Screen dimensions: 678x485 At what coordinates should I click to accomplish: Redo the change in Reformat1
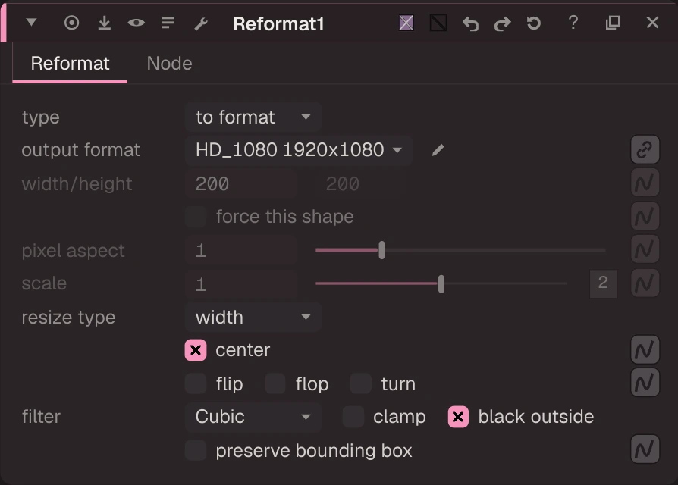click(x=503, y=23)
